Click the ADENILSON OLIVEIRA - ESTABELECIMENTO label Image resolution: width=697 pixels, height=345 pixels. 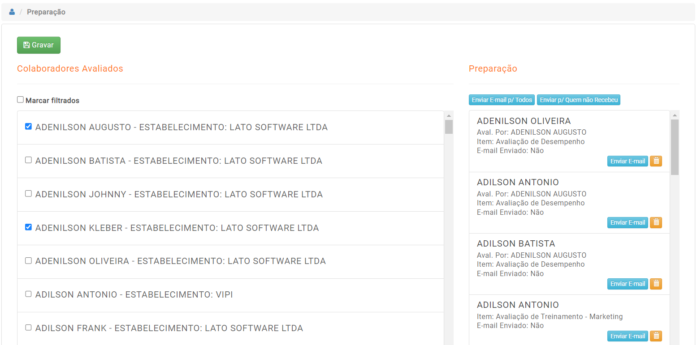click(x=181, y=261)
